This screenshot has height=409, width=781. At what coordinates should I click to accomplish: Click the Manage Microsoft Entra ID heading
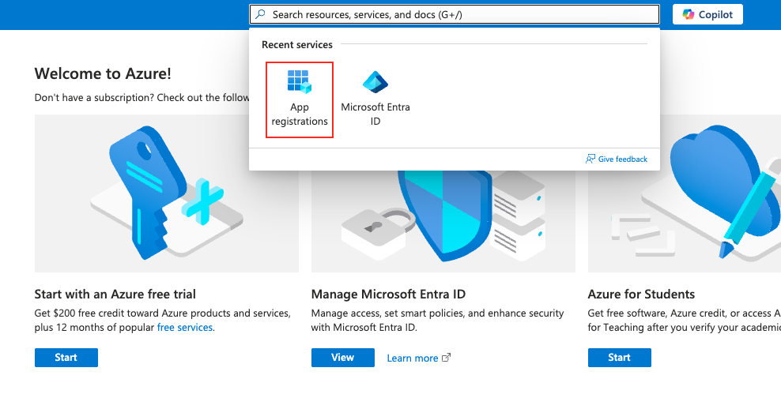click(388, 294)
